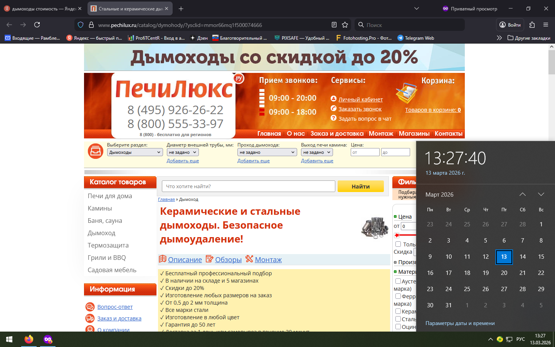
Task: Open Заказ и доставка navigation item
Action: click(337, 133)
